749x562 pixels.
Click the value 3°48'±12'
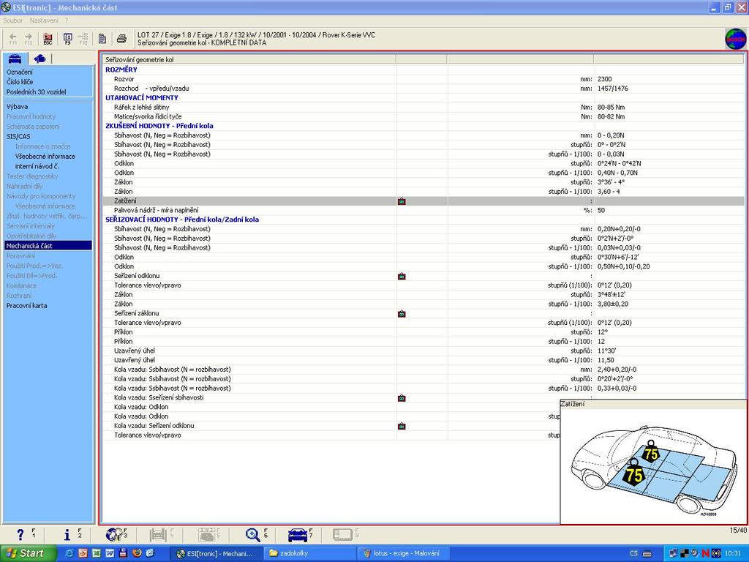point(611,294)
